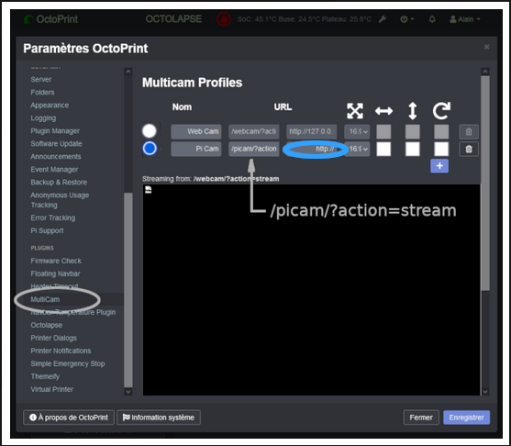Open the Server settings section
The image size is (511, 446).
coord(41,79)
